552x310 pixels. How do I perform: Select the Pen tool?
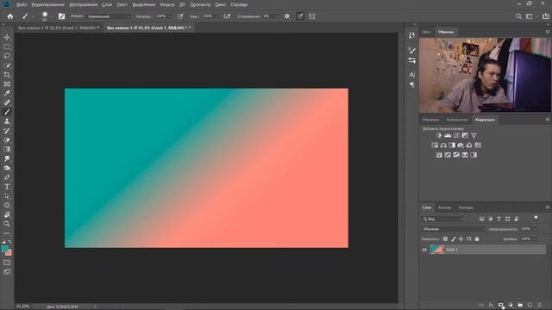tap(7, 177)
